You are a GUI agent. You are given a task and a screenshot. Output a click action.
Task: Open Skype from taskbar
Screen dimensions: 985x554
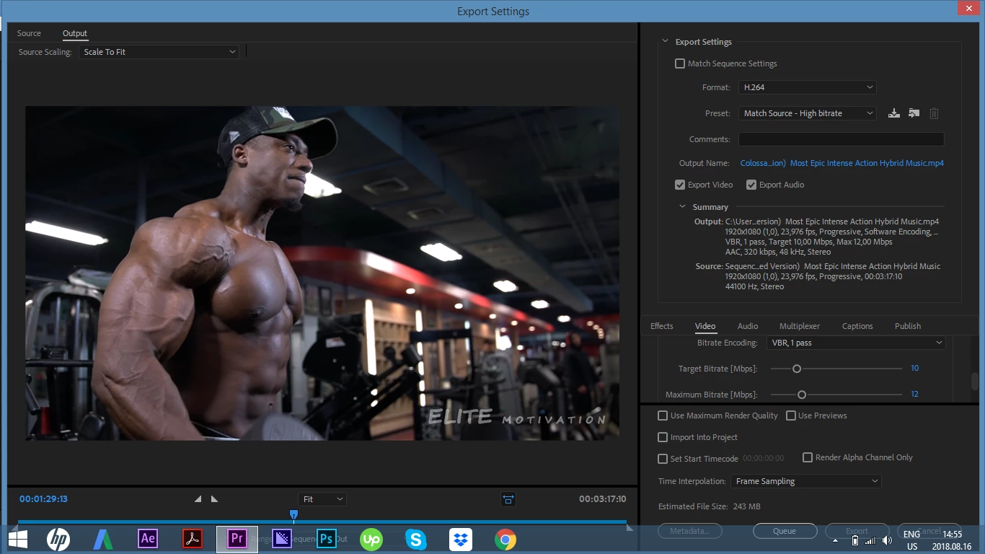[x=416, y=539]
